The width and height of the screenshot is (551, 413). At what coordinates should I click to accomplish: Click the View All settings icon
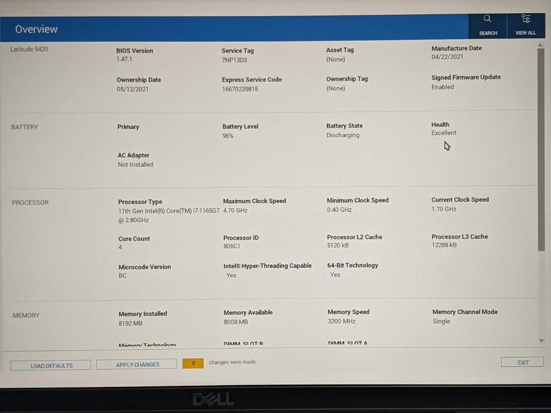pos(526,19)
